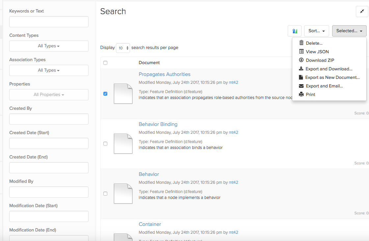Check the Behavior Binding result checkbox
This screenshot has width=369, height=241.
(x=105, y=144)
